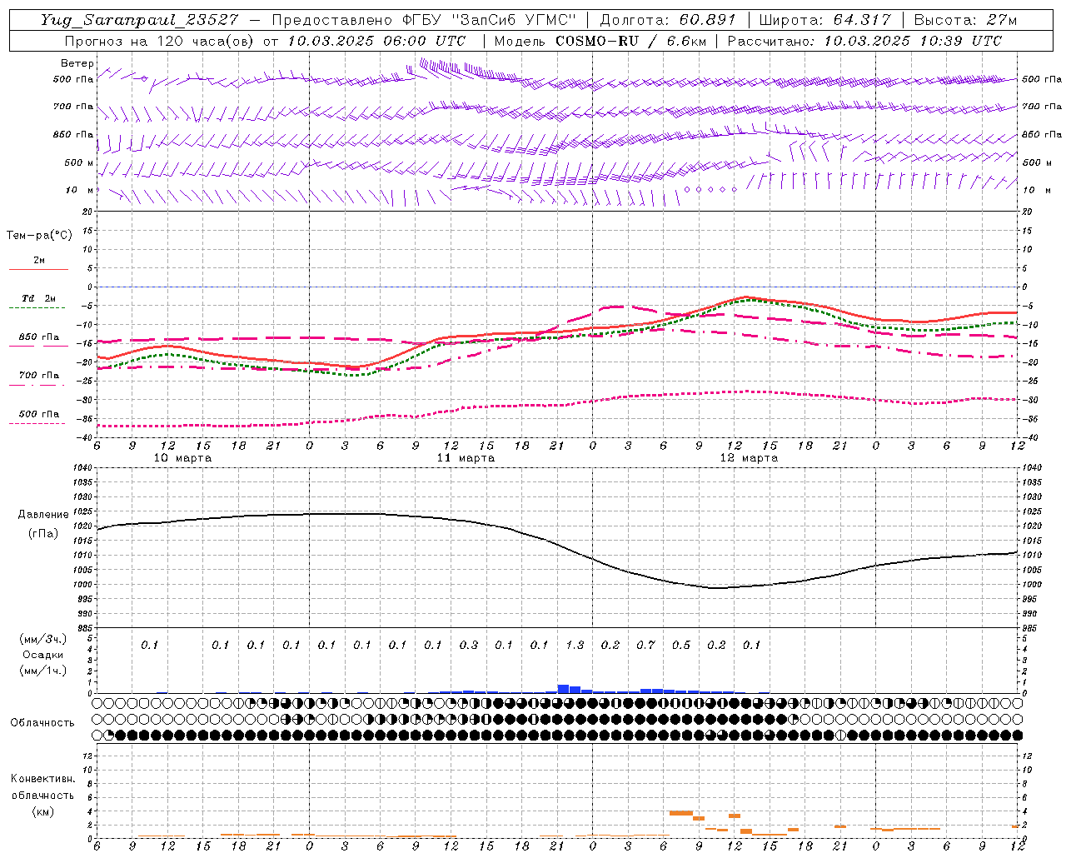Click the 0.5 precipitation value
Viewport: 1066px width, 853px height.
[681, 645]
